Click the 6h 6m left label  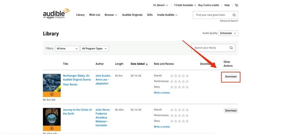49,100
